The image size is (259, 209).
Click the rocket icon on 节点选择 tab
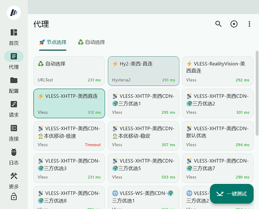[42, 42]
